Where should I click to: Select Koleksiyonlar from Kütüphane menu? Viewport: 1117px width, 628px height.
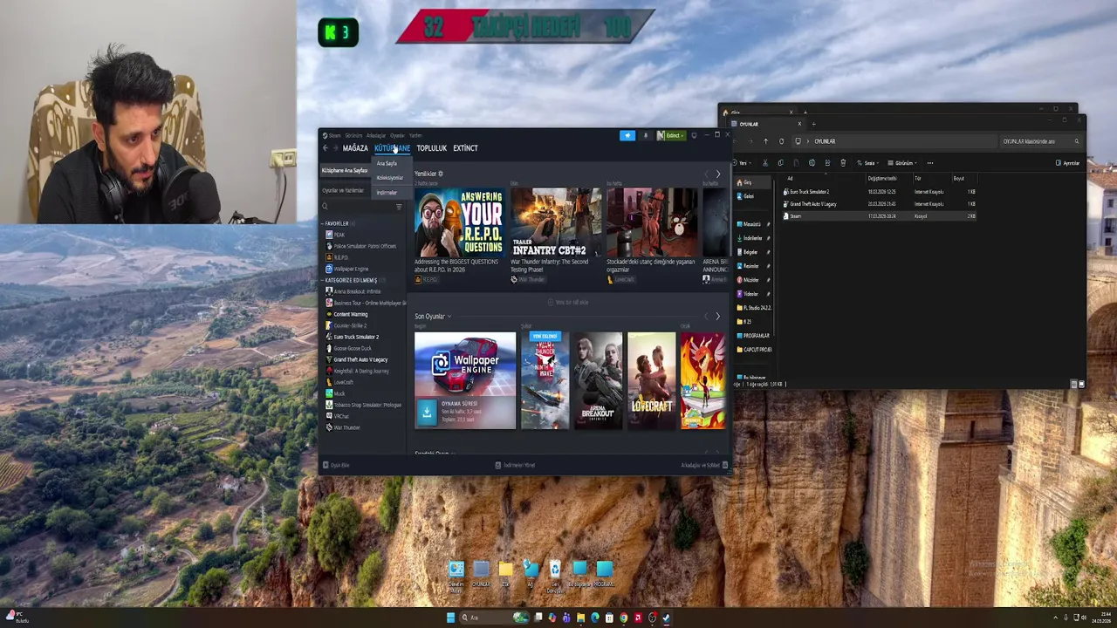[389, 178]
